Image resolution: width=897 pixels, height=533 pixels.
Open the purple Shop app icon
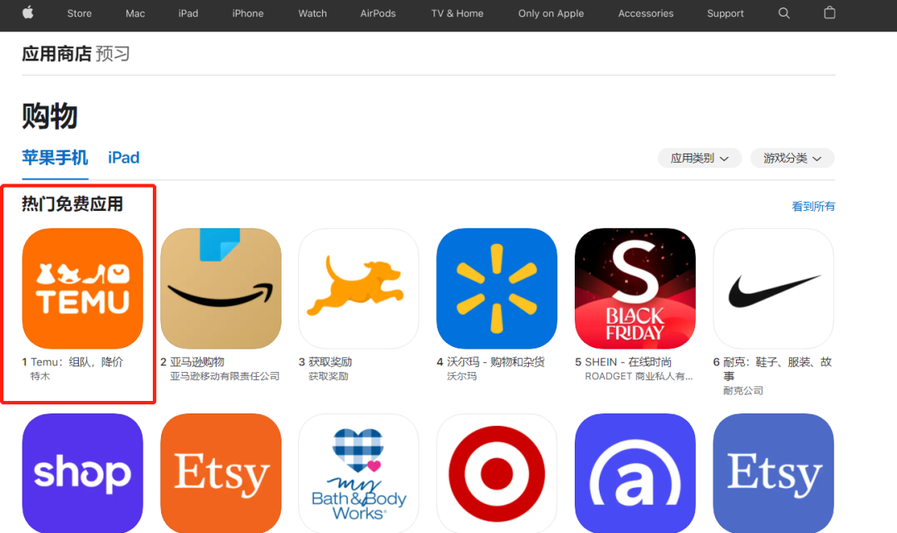tap(82, 473)
